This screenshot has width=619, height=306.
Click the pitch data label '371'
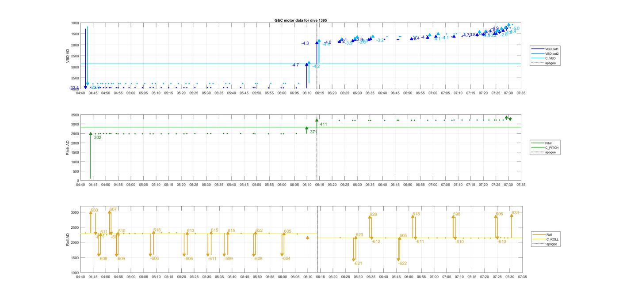313,132
